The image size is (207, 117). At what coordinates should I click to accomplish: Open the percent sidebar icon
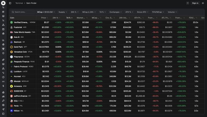pyautogui.click(x=3, y=21)
